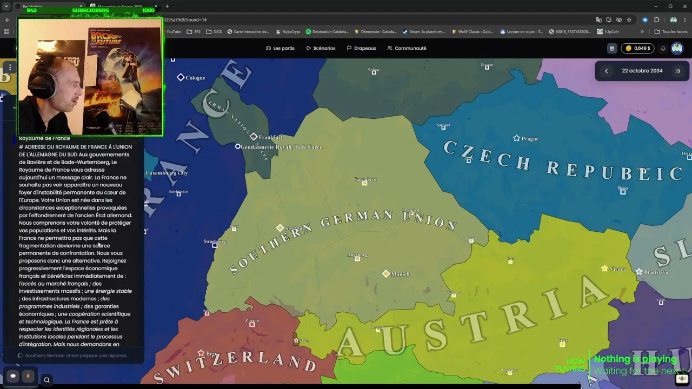
Task: Select the Frankfurt city marker
Action: point(254,137)
